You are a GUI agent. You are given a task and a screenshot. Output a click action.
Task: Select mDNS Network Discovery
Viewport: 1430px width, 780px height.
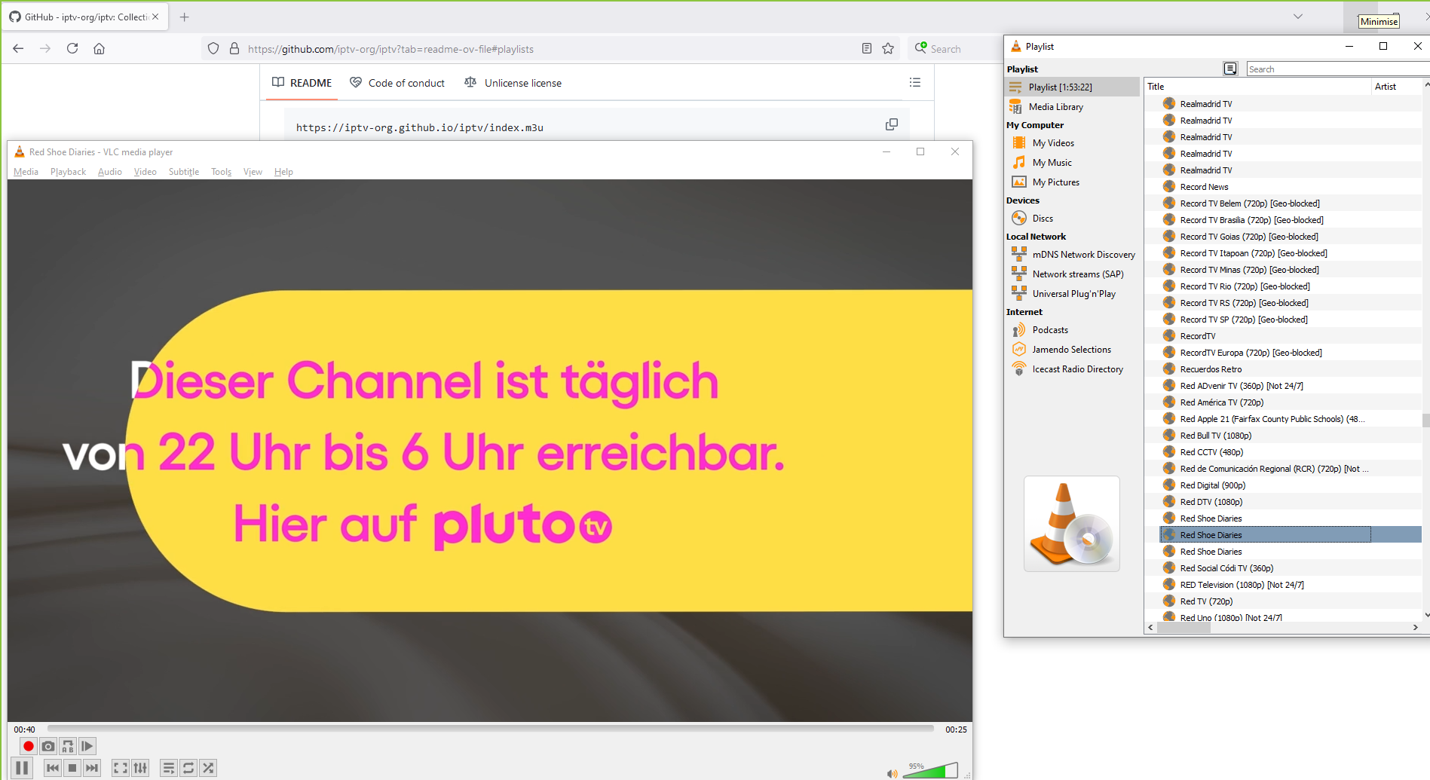click(1073, 255)
